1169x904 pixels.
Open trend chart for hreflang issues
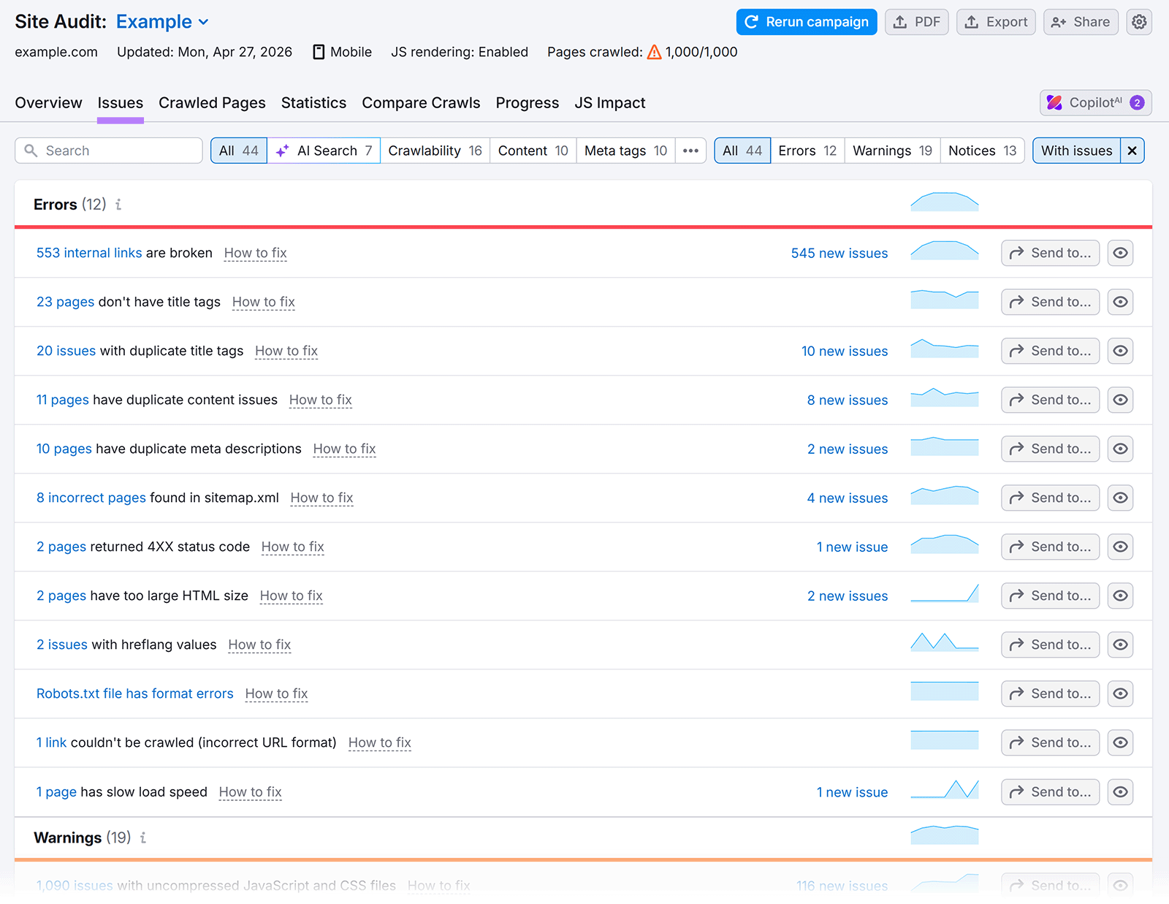click(x=945, y=644)
